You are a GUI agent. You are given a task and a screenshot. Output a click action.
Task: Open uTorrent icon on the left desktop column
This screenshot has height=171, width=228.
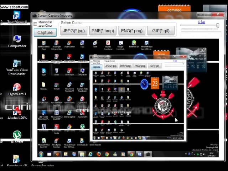17,137
